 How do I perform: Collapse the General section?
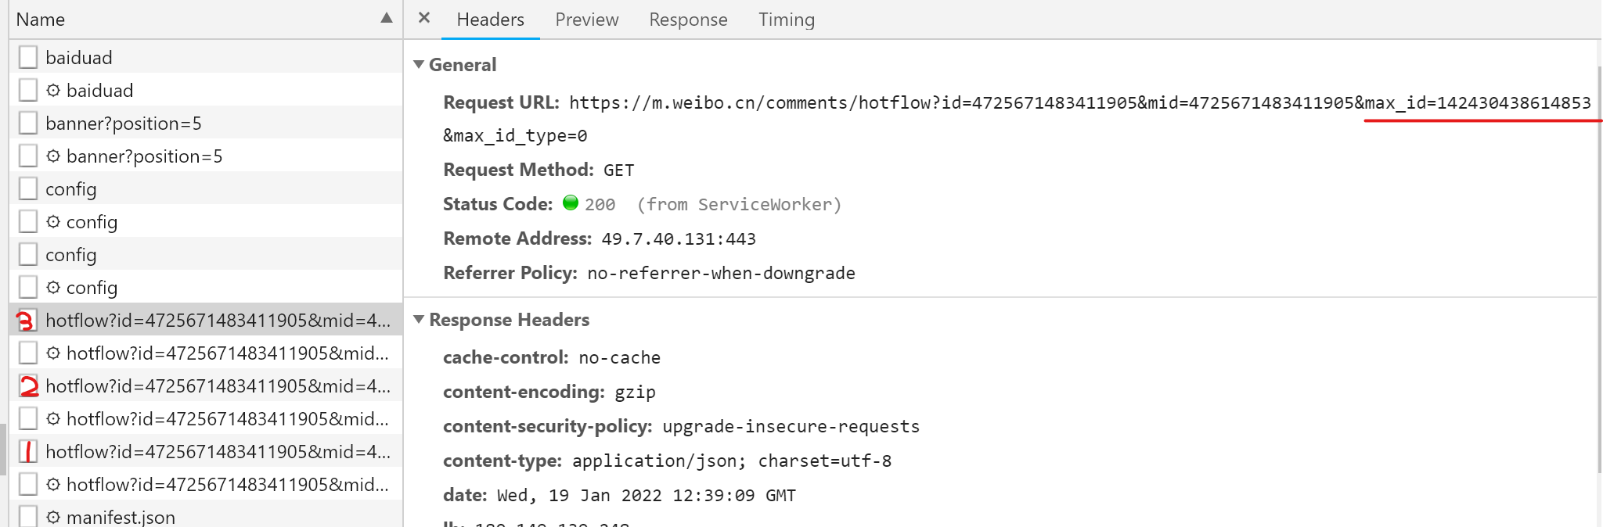pyautogui.click(x=419, y=65)
